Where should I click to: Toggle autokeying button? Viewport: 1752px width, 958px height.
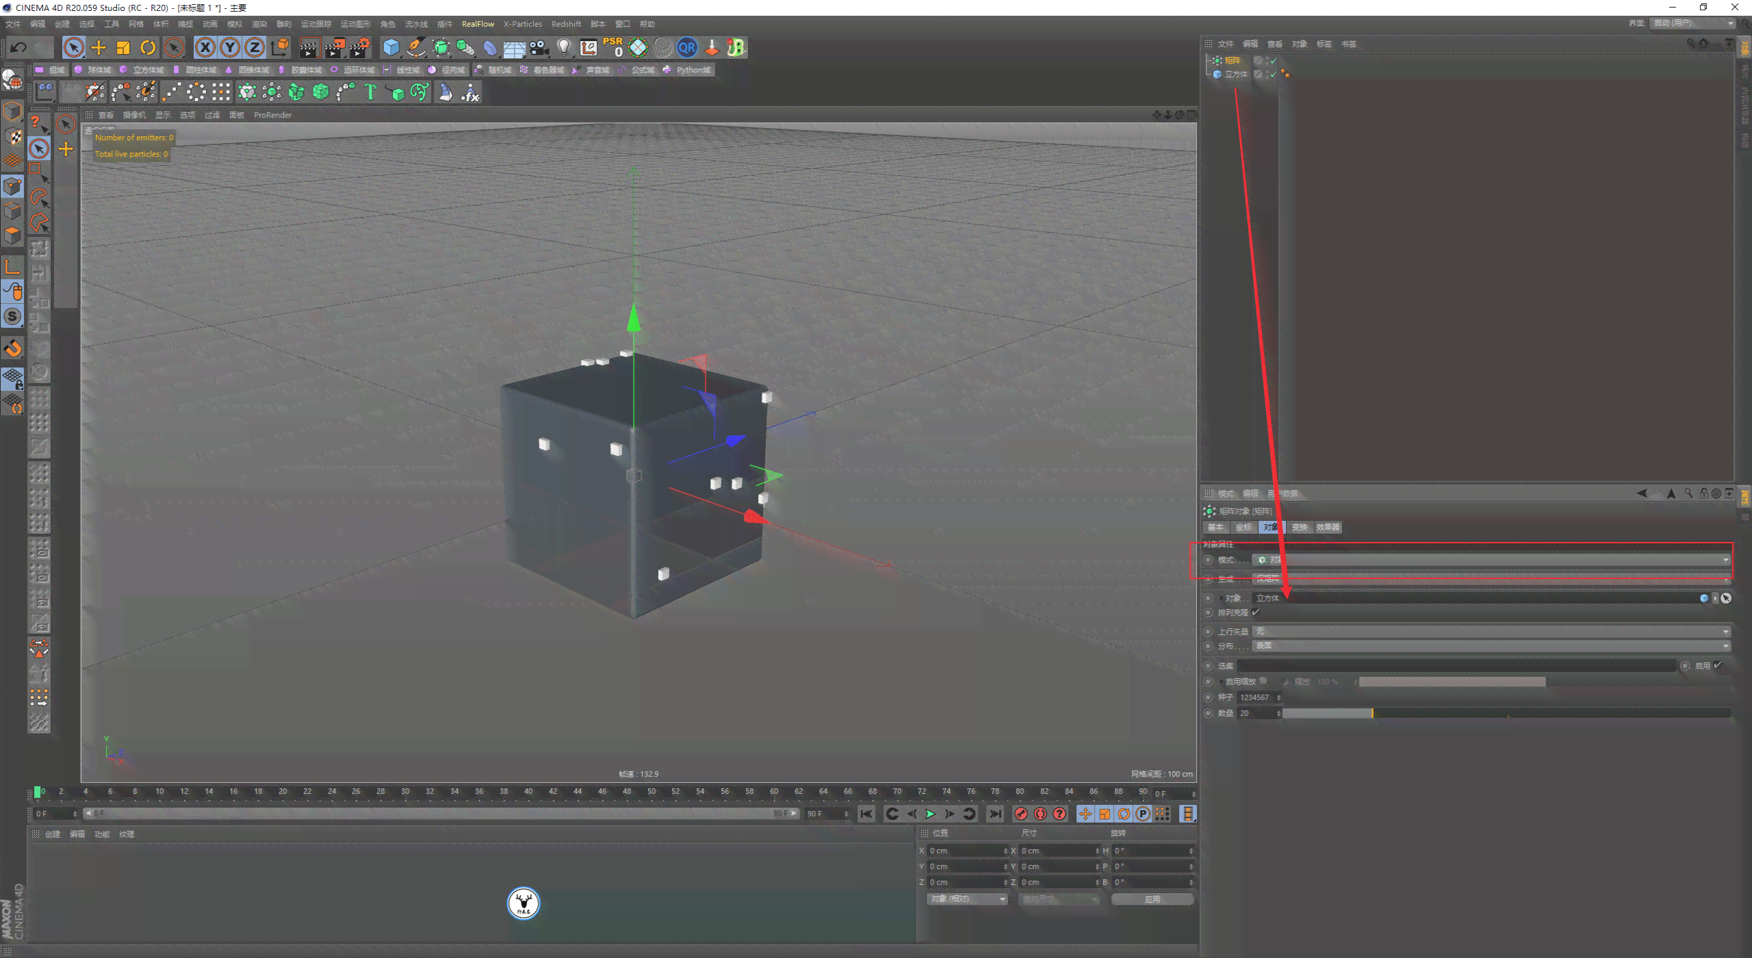click(1040, 814)
